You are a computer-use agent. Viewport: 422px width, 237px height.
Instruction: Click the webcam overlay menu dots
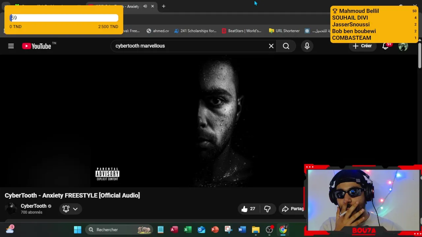[x=310, y=167]
